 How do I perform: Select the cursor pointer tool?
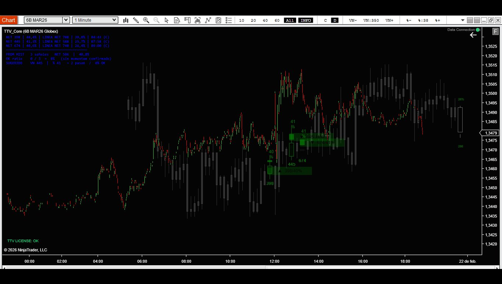click(166, 20)
